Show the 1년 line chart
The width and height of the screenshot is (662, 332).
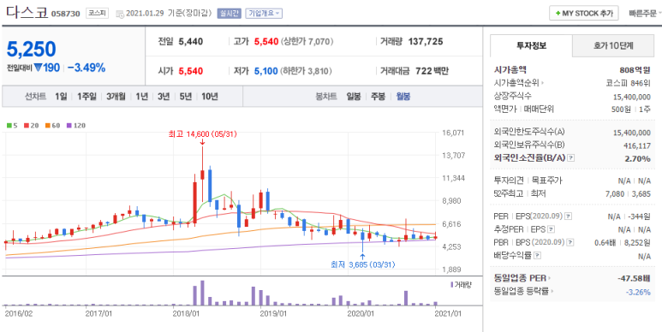(x=142, y=97)
